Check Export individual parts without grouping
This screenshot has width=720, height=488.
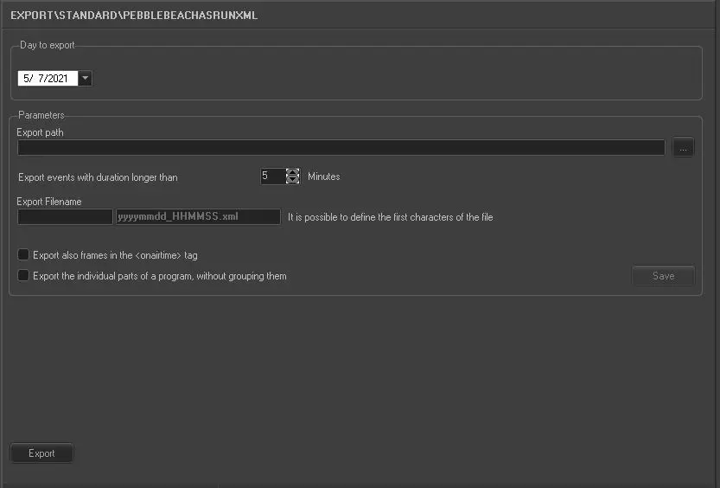[x=23, y=276]
